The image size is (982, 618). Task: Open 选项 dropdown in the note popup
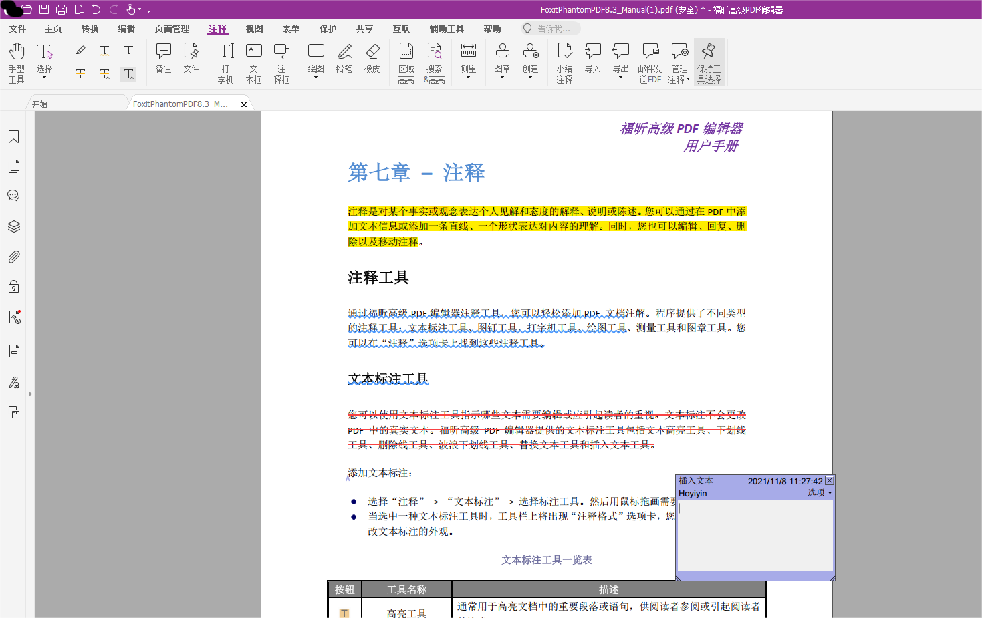[x=820, y=493]
